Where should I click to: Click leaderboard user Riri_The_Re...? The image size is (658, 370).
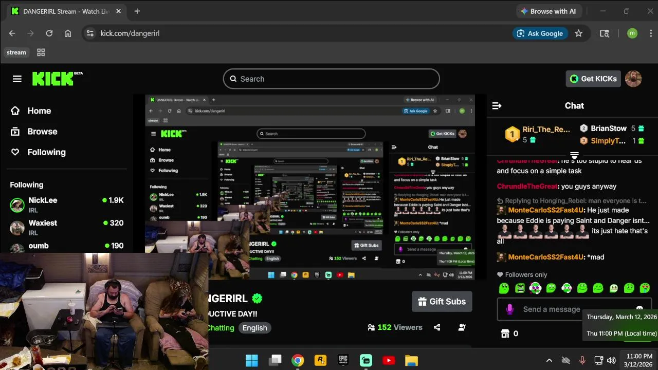point(546,129)
